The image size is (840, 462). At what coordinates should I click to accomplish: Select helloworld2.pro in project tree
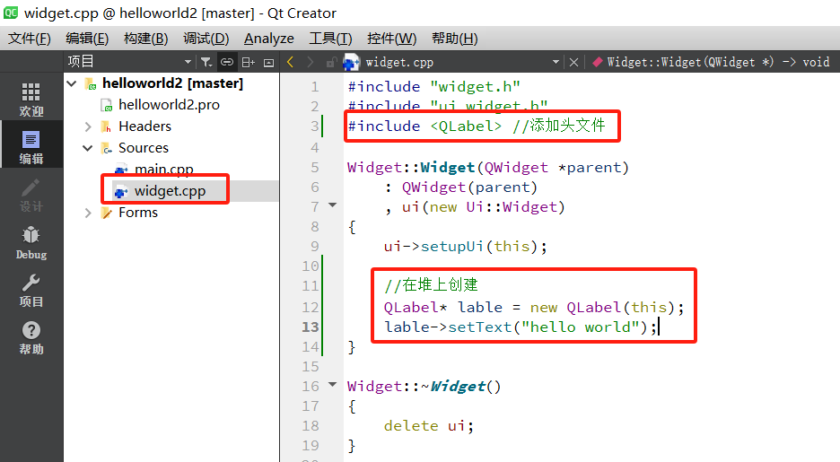tap(169, 105)
